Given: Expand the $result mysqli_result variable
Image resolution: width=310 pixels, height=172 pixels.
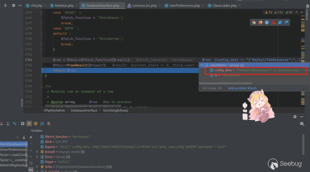Looking at the screenshot, I should tap(37, 152).
